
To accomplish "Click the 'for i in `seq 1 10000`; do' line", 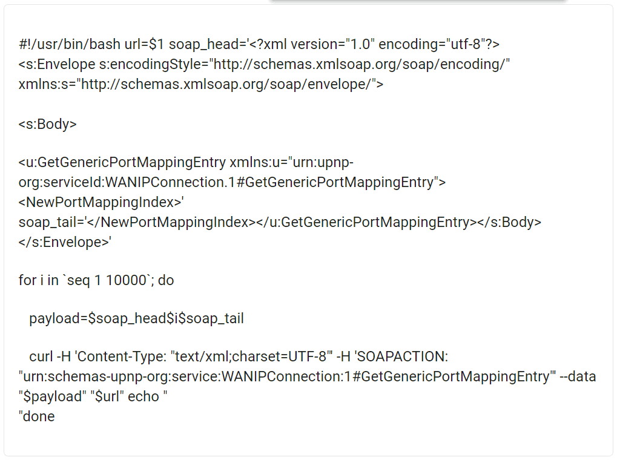I will click(x=96, y=280).
